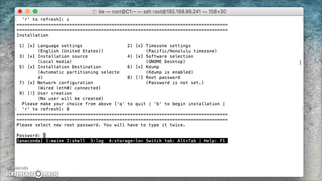Click the (Wired (eth0) connected) text
The height and width of the screenshot is (181, 322).
(x=69, y=88)
